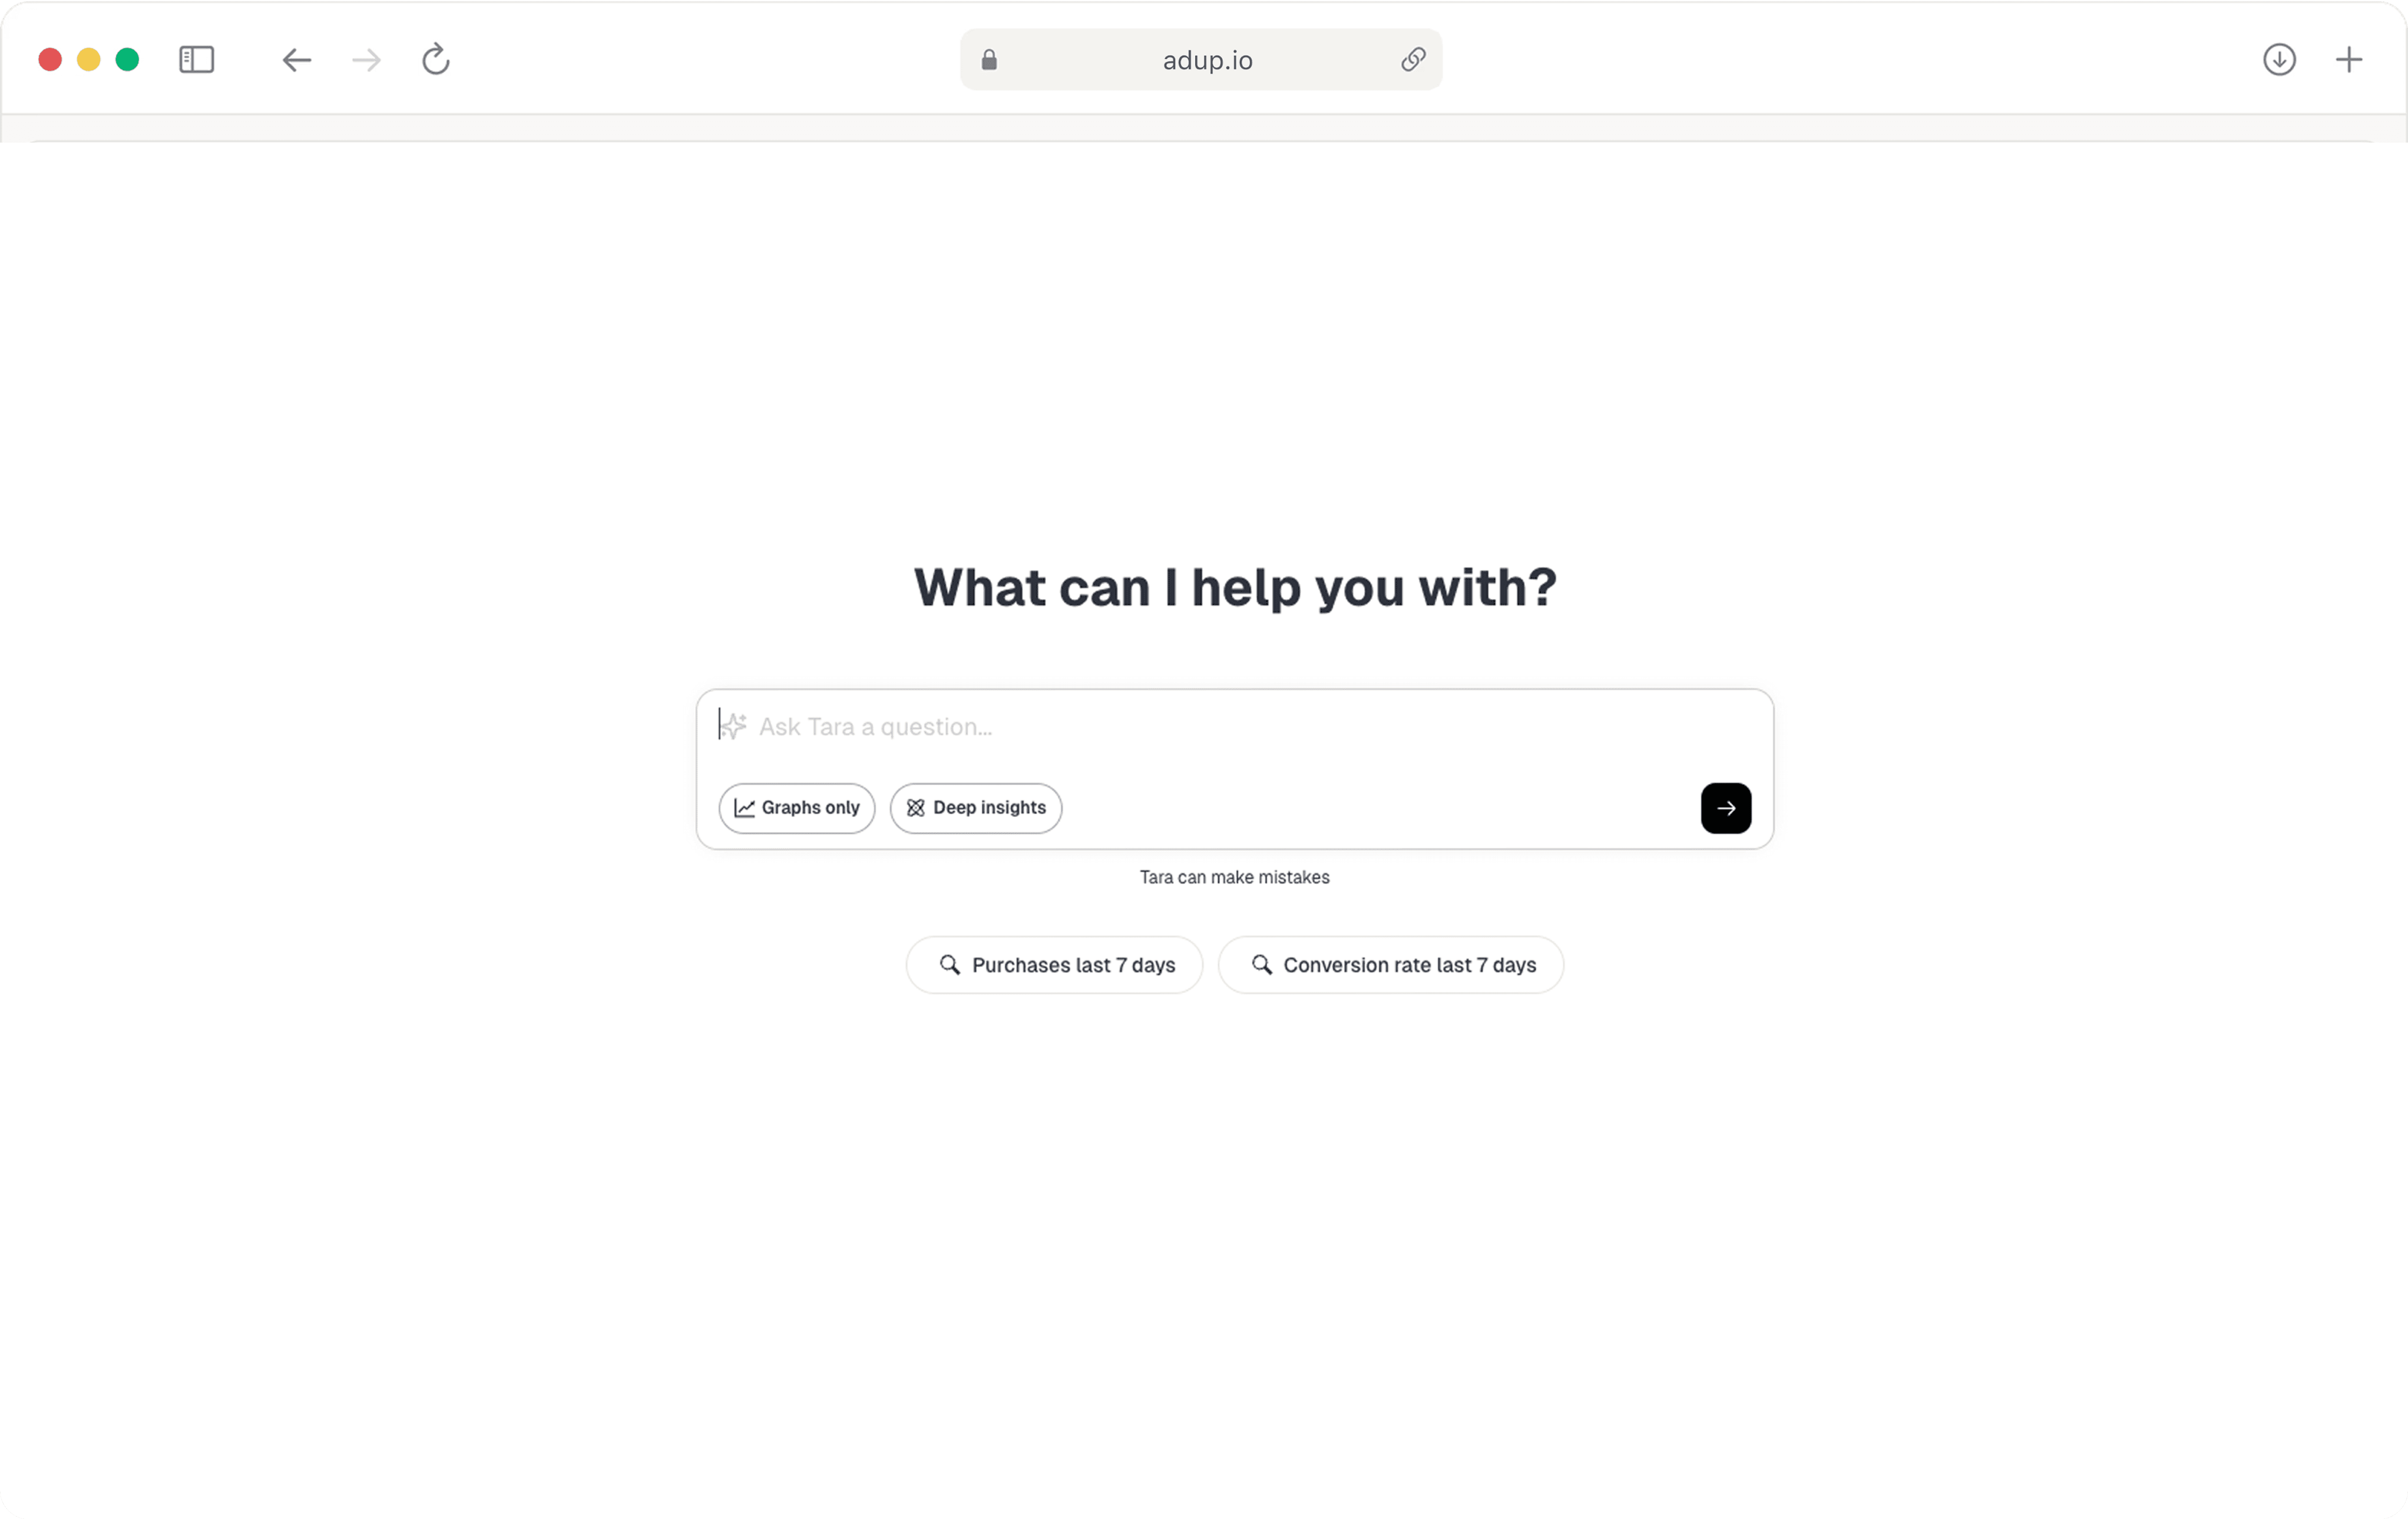
Task: Select Conversion rate last 7 days suggestion
Action: [x=1391, y=965]
